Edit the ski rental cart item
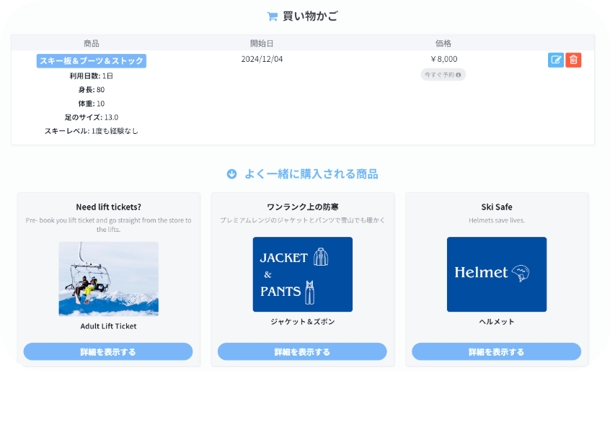 tap(555, 60)
